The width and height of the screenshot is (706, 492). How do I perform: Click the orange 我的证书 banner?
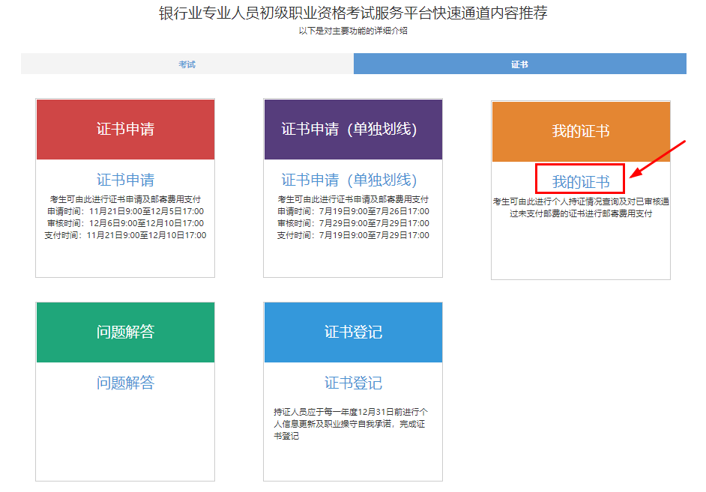581,131
